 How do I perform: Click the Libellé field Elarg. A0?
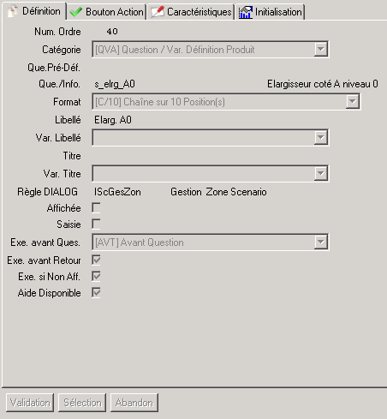point(113,120)
